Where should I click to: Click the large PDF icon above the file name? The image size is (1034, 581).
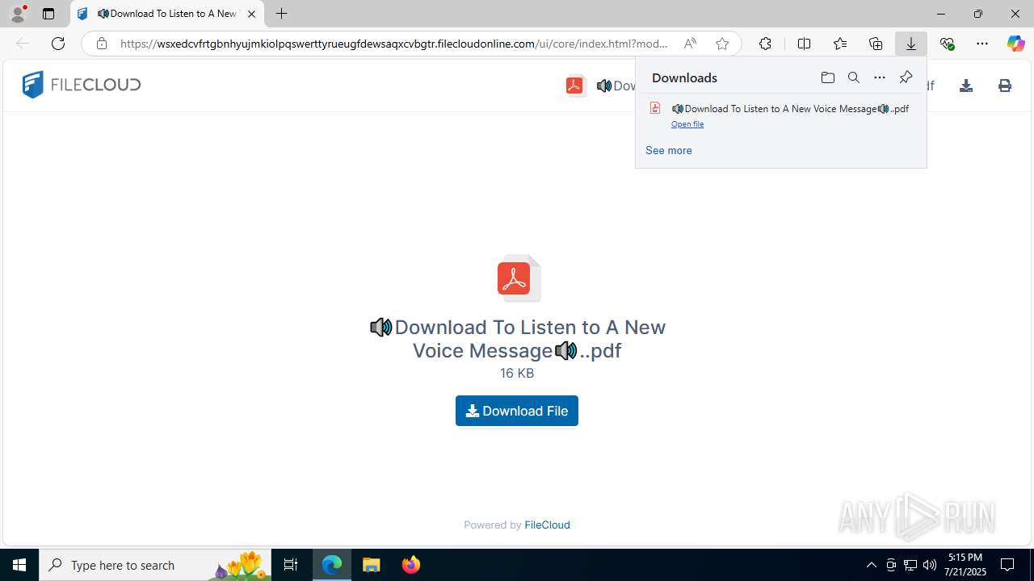click(x=518, y=278)
